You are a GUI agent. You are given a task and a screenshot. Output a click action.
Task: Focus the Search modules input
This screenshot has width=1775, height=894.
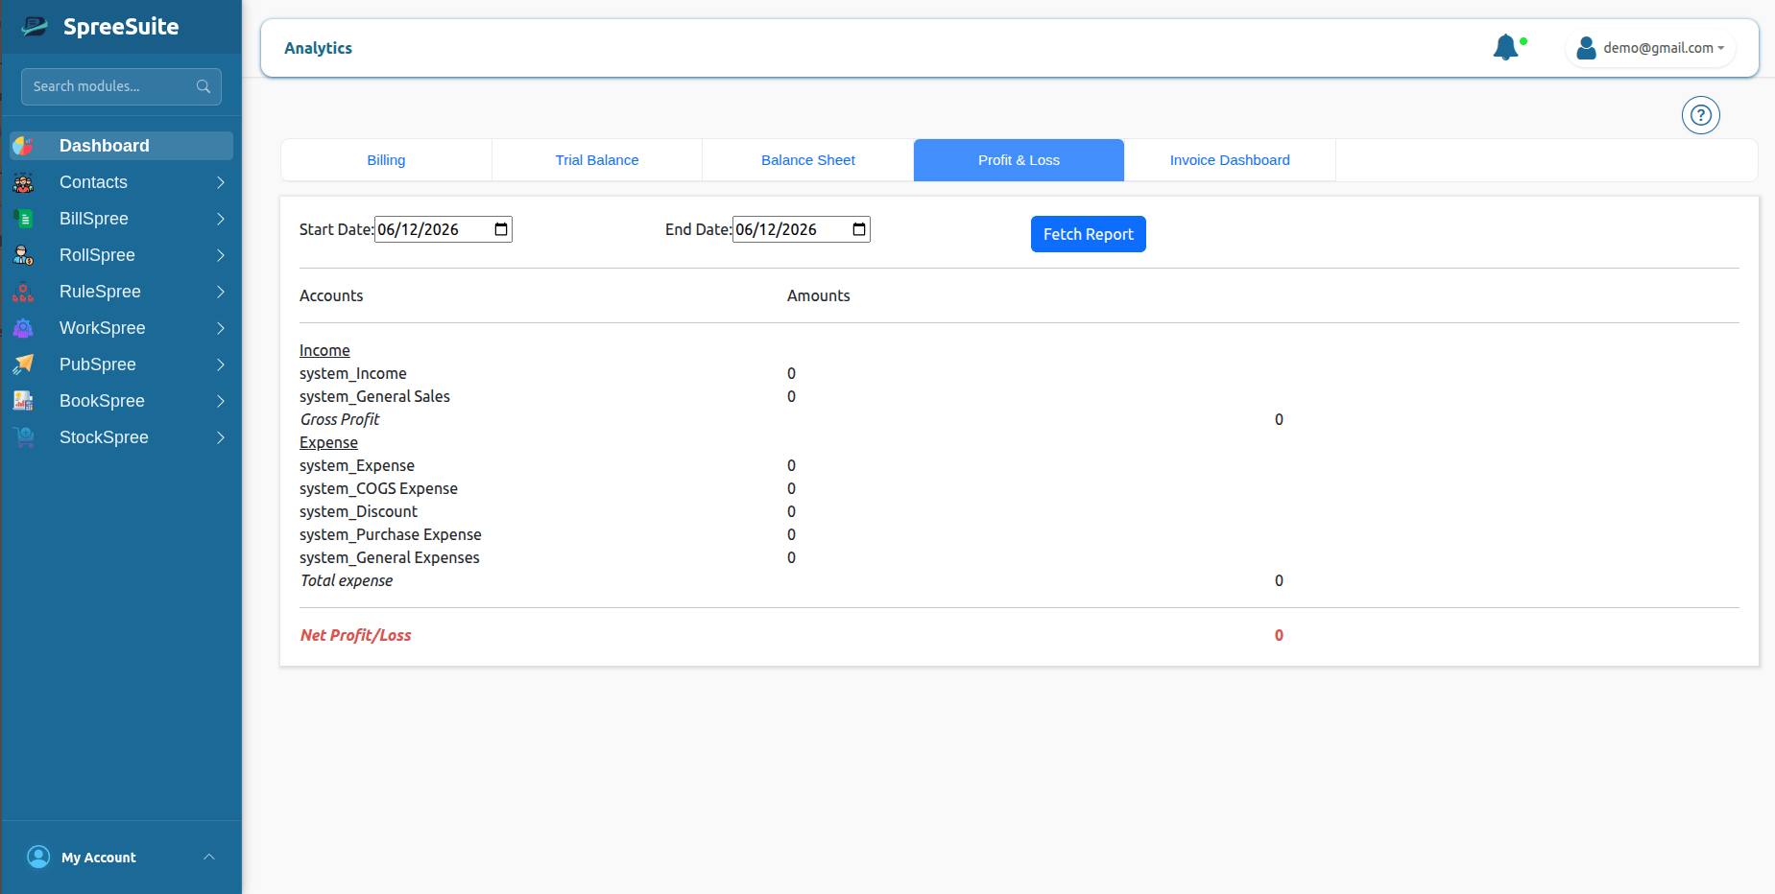[121, 86]
